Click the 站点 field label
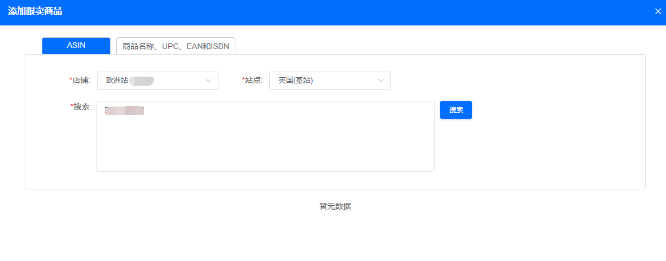The width and height of the screenshot is (666, 261). (x=254, y=81)
